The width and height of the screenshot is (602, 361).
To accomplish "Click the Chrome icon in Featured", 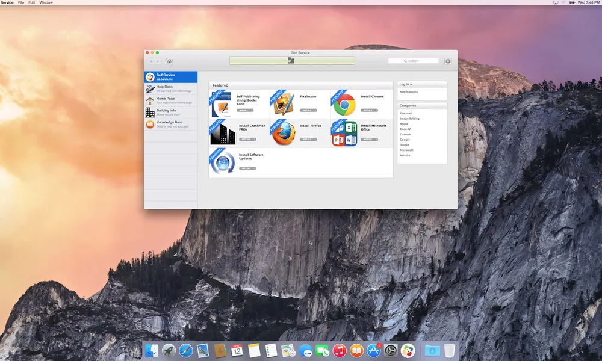I will [344, 103].
